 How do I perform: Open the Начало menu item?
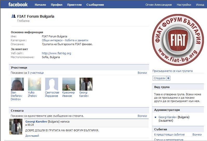pos(40,5)
